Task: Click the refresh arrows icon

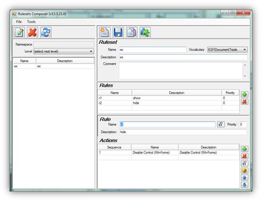Action: 46,33
